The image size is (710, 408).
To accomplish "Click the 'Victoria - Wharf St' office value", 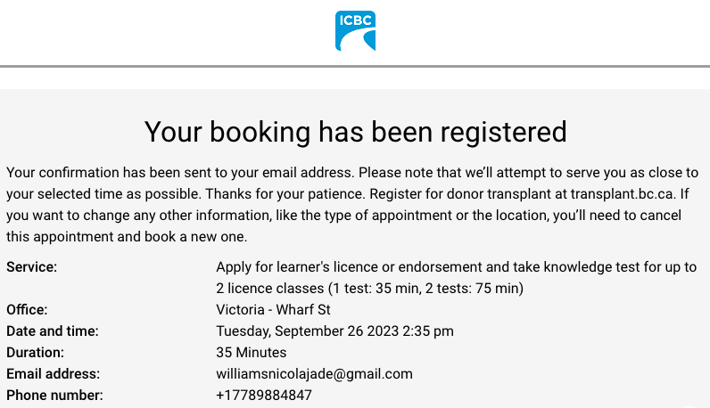I will click(274, 310).
